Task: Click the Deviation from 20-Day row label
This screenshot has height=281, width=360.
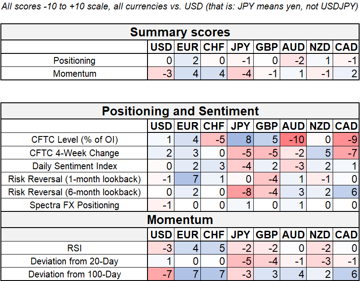Action: click(x=75, y=261)
